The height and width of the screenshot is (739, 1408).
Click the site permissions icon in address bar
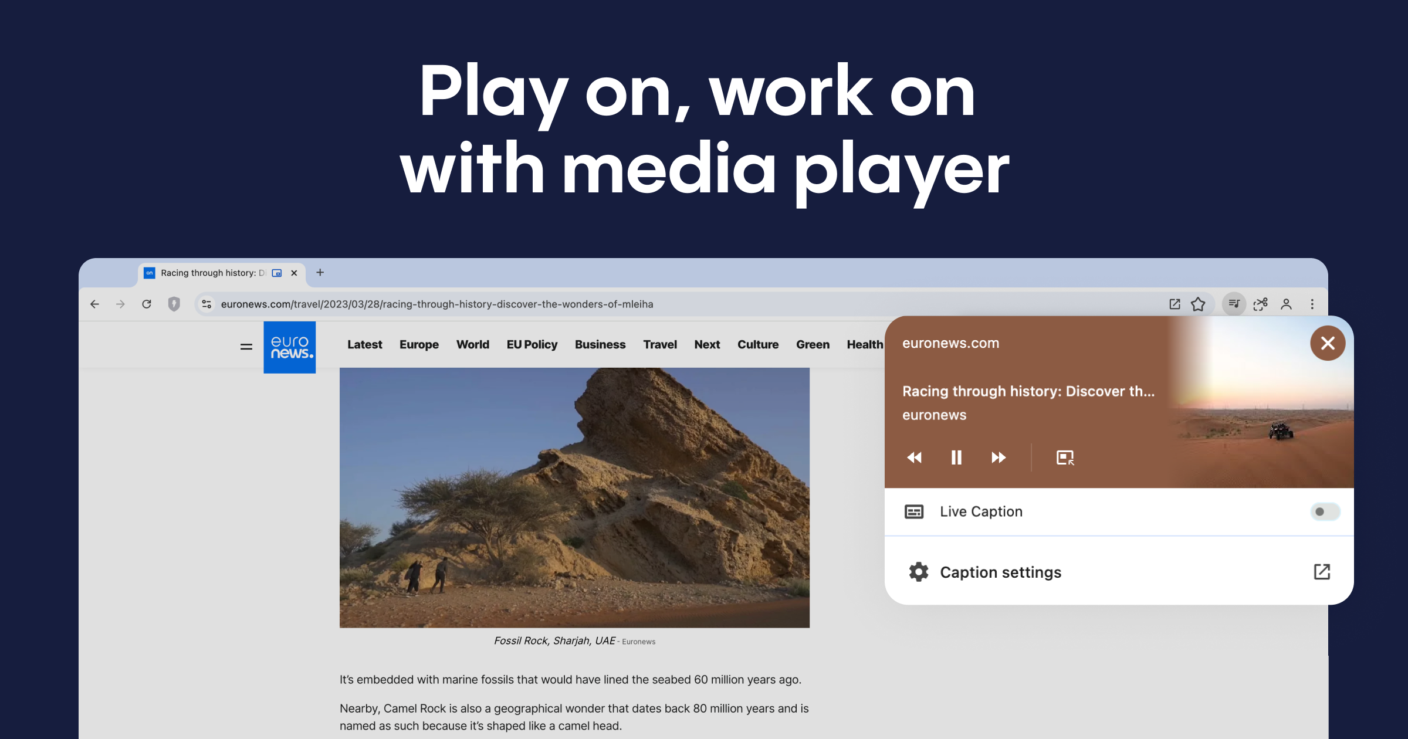(207, 304)
